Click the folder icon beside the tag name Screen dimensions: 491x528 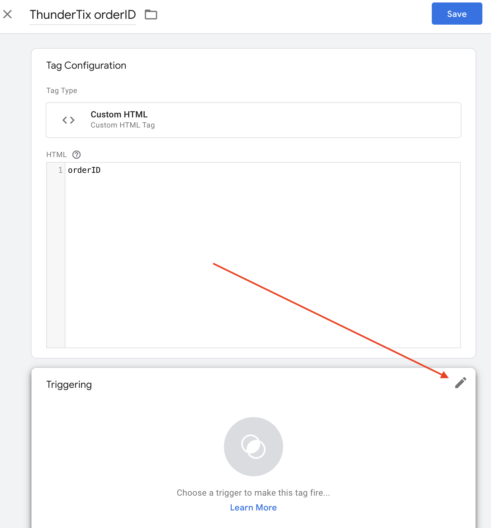coord(151,14)
